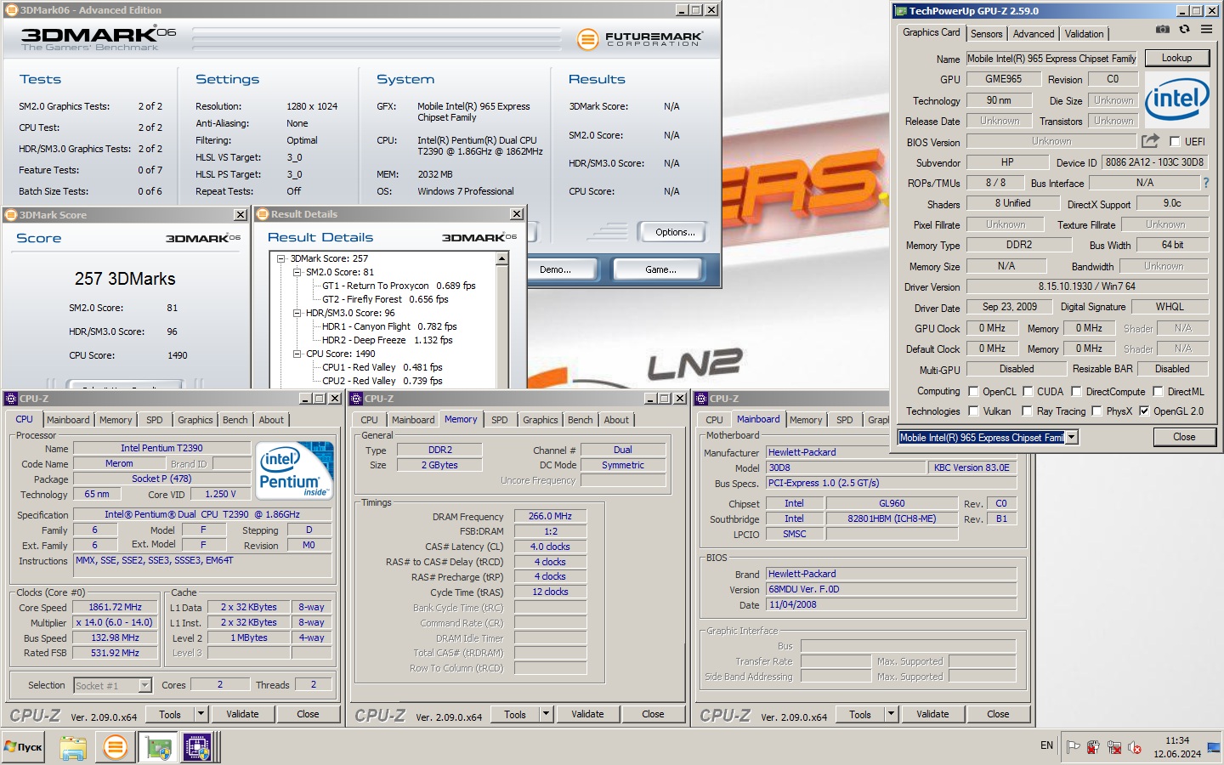1224x765 pixels.
Task: Switch to the Advanced tab in GPU-Z
Action: tap(1034, 34)
